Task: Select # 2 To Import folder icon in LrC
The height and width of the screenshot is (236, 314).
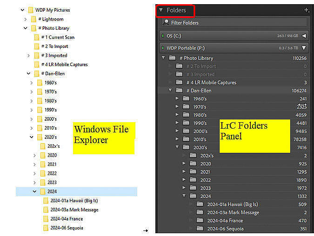Action: tap(179, 66)
